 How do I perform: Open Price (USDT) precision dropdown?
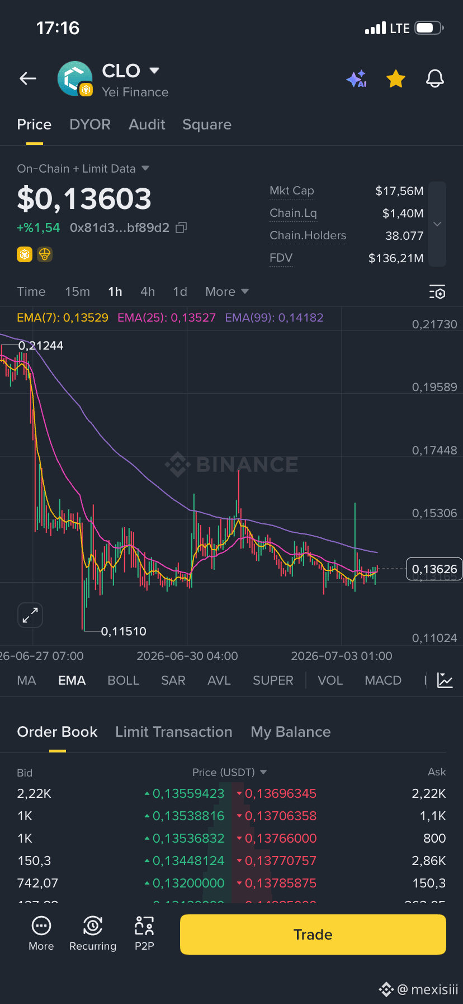coord(229,772)
